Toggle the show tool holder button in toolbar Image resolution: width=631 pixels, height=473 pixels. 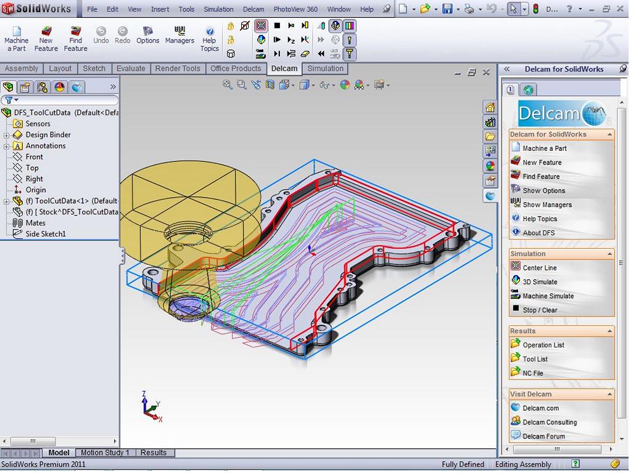[349, 54]
